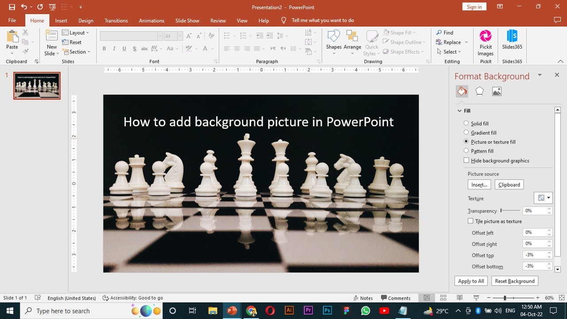Image resolution: width=567 pixels, height=319 pixels.
Task: Switch to the Slide Show tab
Action: pyautogui.click(x=187, y=20)
